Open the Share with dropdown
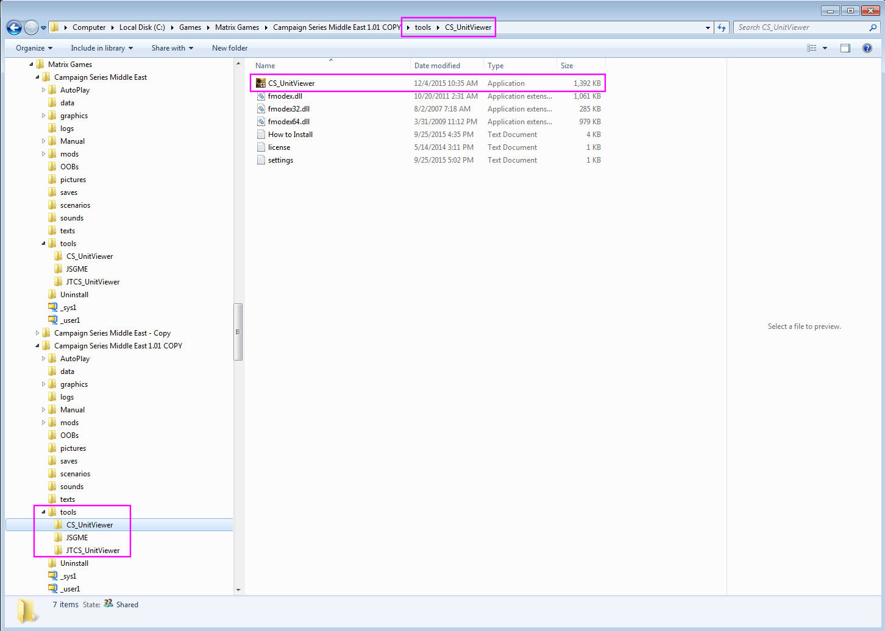 pos(172,48)
